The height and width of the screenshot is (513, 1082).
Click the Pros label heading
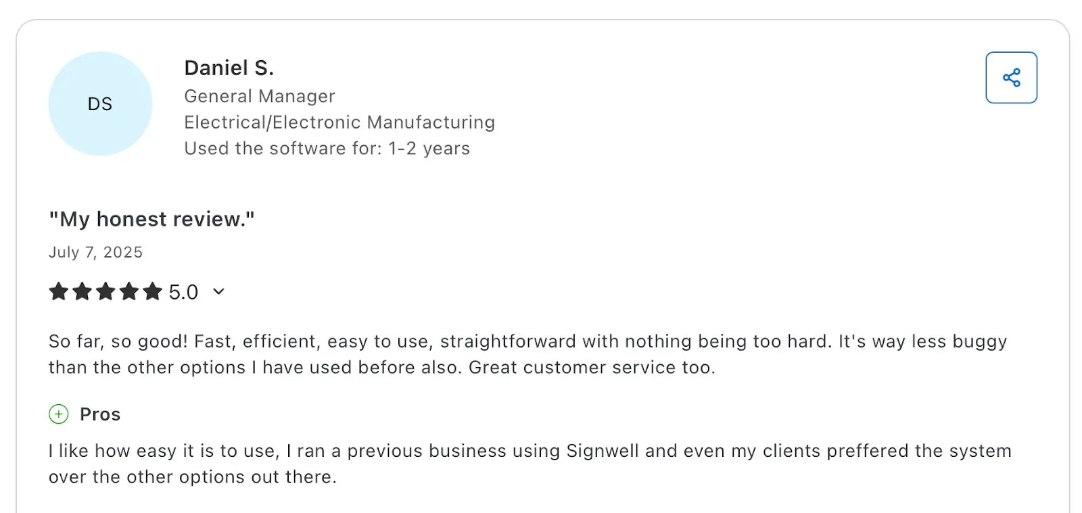[100, 414]
